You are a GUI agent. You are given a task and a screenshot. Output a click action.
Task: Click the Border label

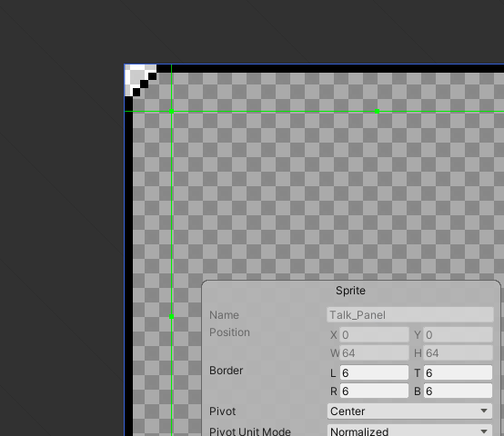coord(226,371)
